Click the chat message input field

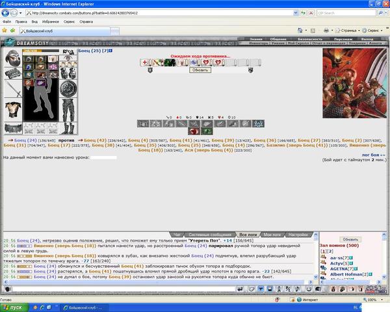coord(123,289)
